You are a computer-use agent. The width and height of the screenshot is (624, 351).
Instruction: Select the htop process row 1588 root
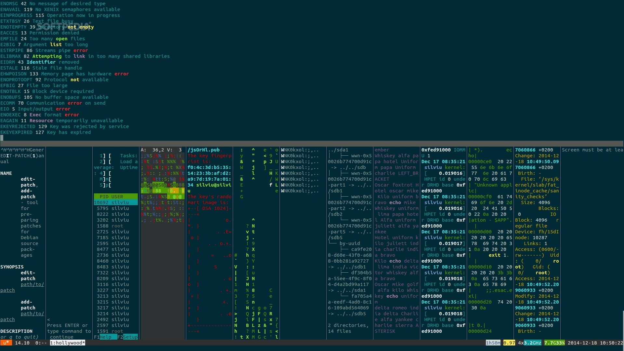coord(110,226)
